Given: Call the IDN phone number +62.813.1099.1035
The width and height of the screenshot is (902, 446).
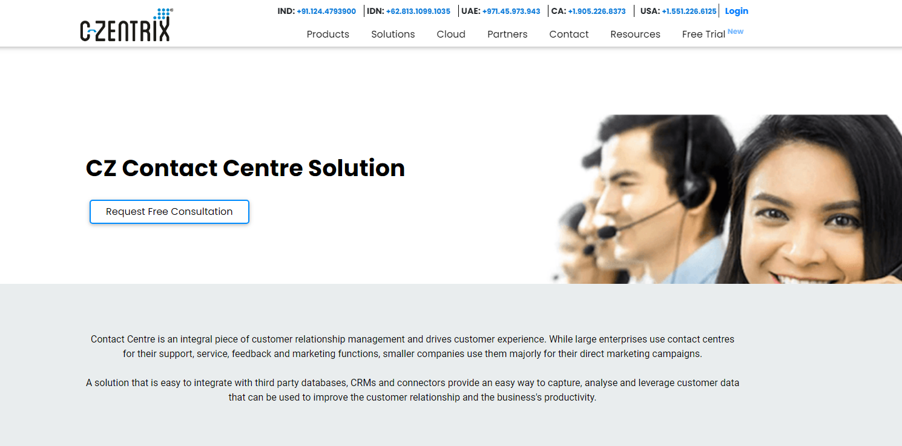Looking at the screenshot, I should tap(418, 11).
